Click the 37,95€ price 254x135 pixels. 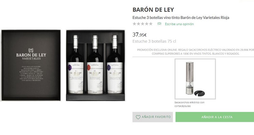click(x=140, y=34)
